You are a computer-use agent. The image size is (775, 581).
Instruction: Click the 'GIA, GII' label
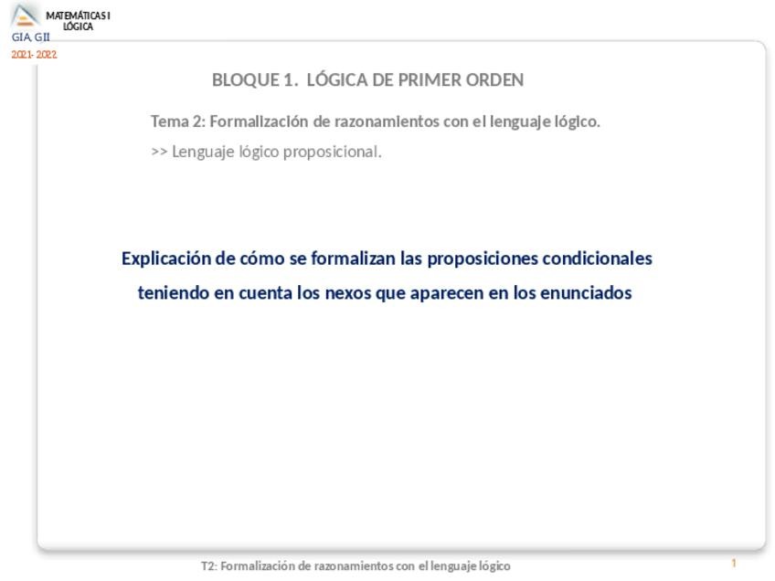coord(31,37)
